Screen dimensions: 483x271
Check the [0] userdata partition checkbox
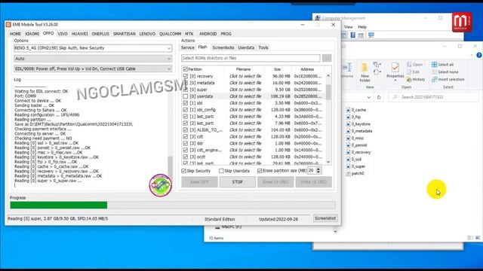(x=185, y=96)
